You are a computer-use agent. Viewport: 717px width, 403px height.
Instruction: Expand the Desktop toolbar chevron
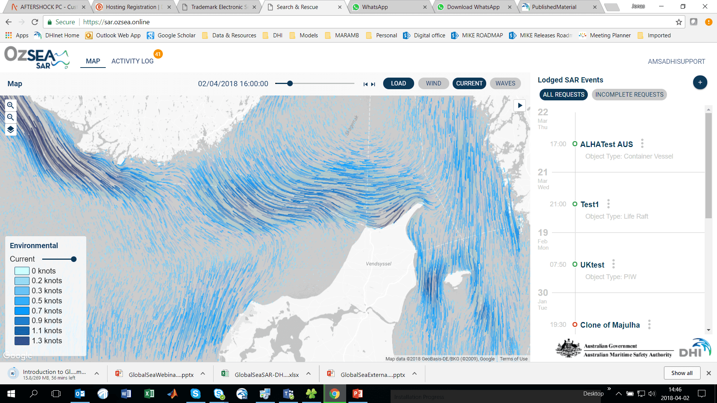click(x=609, y=389)
